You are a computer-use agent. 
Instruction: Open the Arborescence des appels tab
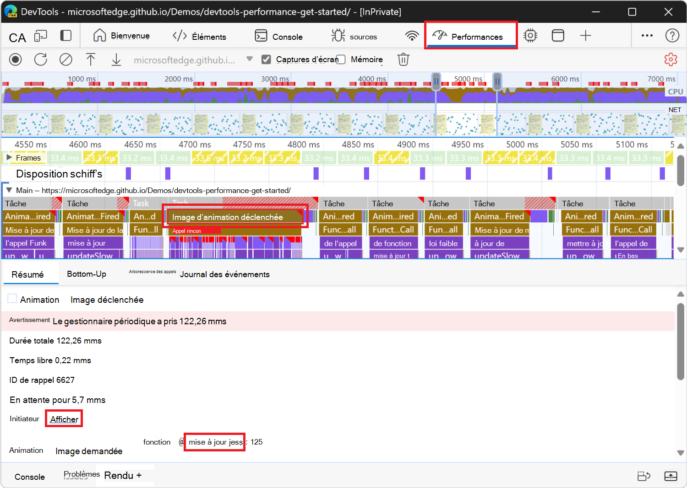click(153, 272)
